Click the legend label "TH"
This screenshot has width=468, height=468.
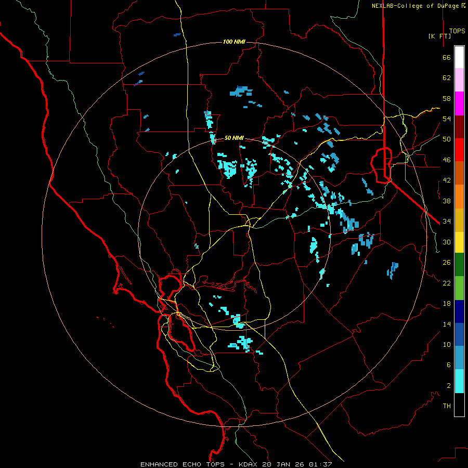447,406
